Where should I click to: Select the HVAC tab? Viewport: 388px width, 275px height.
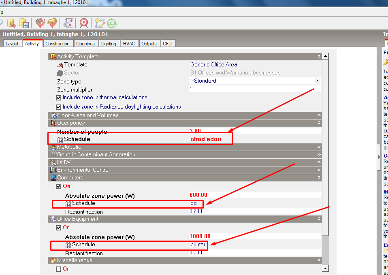(x=129, y=44)
